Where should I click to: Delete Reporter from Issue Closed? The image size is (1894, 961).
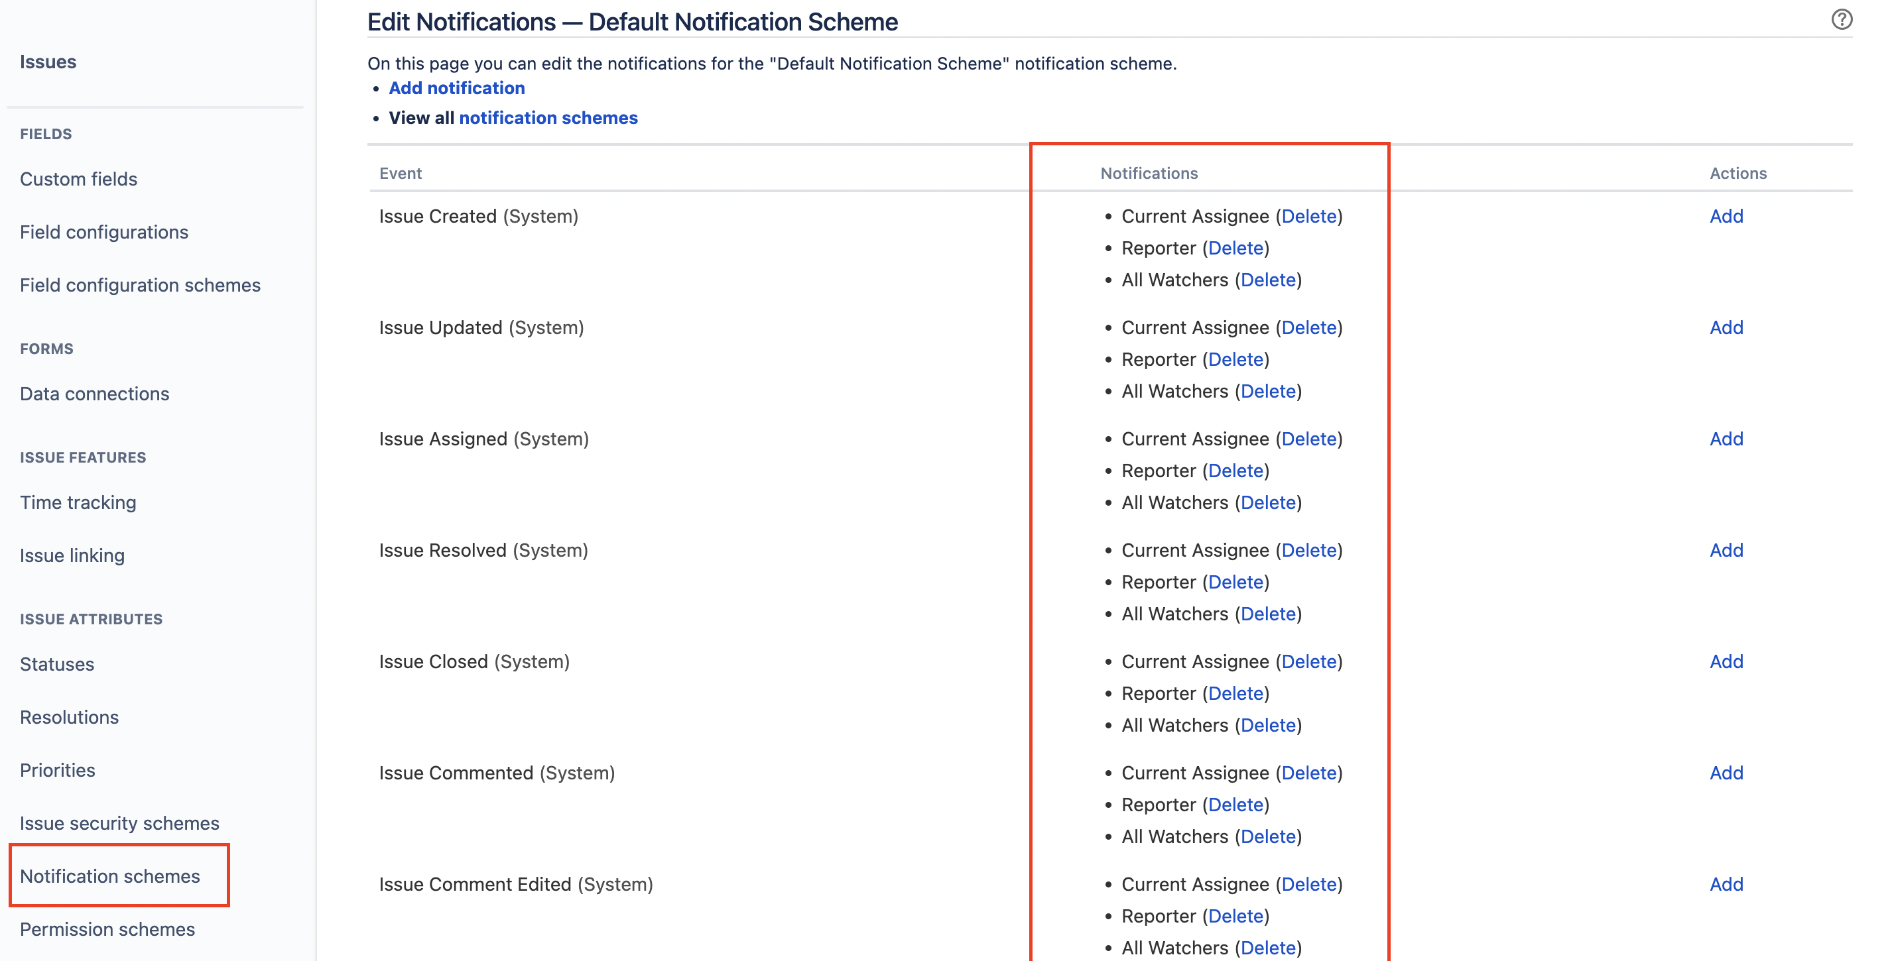(1236, 693)
